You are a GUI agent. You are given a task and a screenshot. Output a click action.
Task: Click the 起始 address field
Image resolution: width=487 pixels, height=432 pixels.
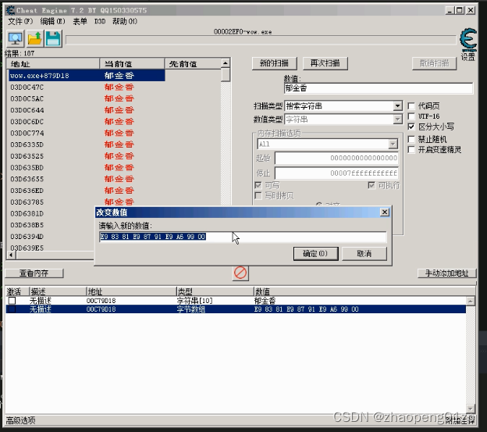coord(336,158)
